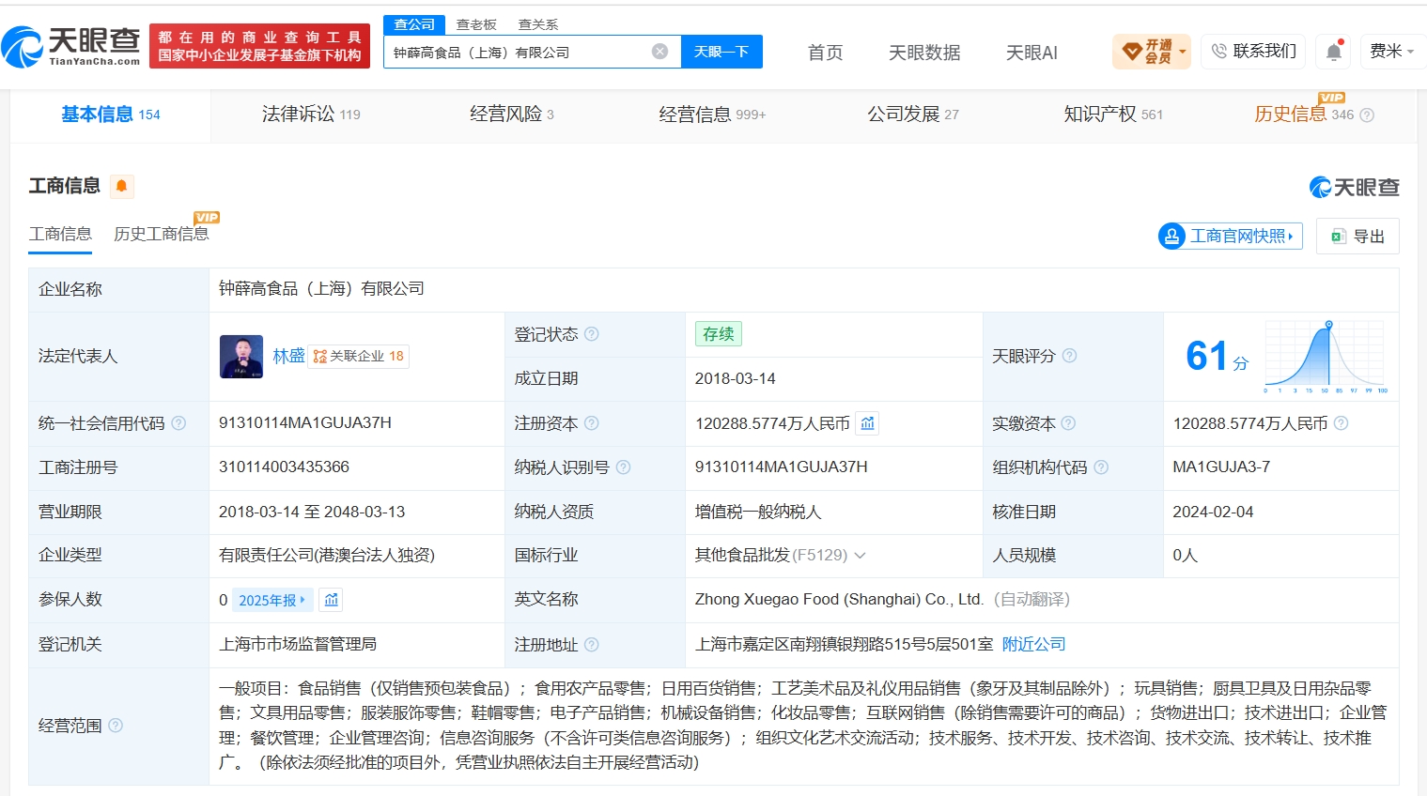Click the 工商官网快照 button
The width and height of the screenshot is (1427, 796).
(1231, 236)
